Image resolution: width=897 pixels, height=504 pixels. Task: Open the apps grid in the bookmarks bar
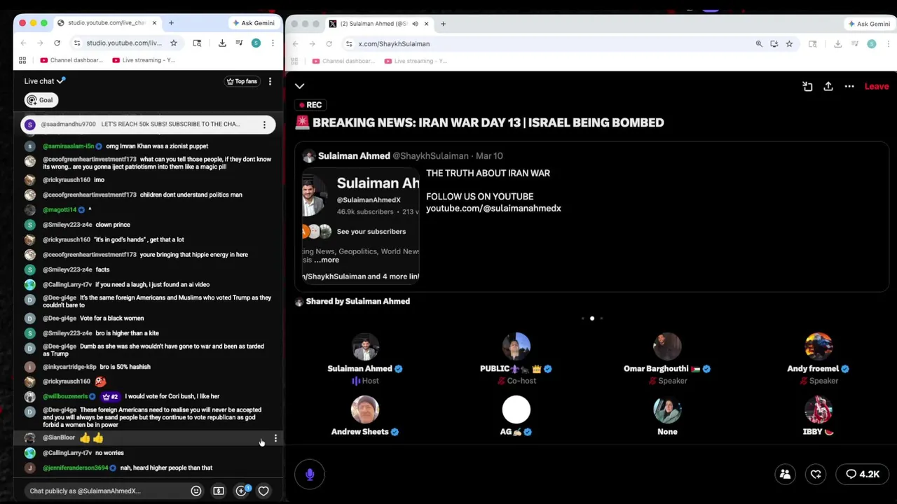point(22,60)
